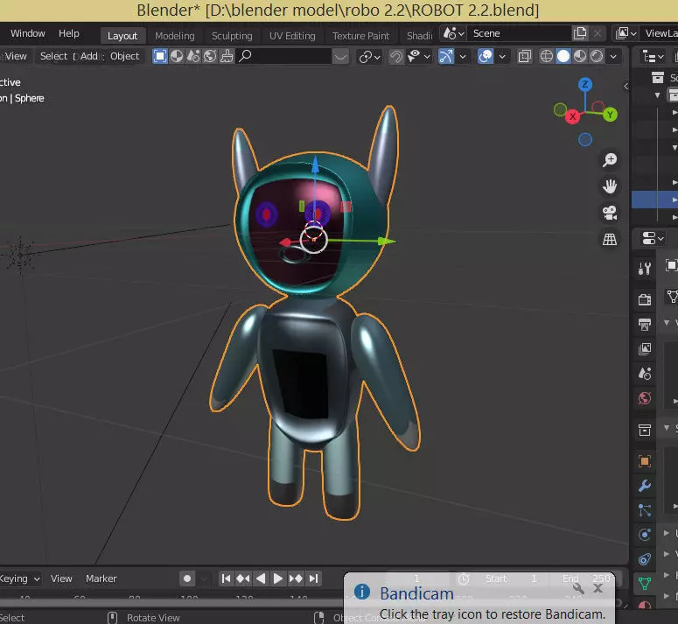Image resolution: width=678 pixels, height=624 pixels.
Task: Open the Physics properties tab
Action: (x=644, y=535)
